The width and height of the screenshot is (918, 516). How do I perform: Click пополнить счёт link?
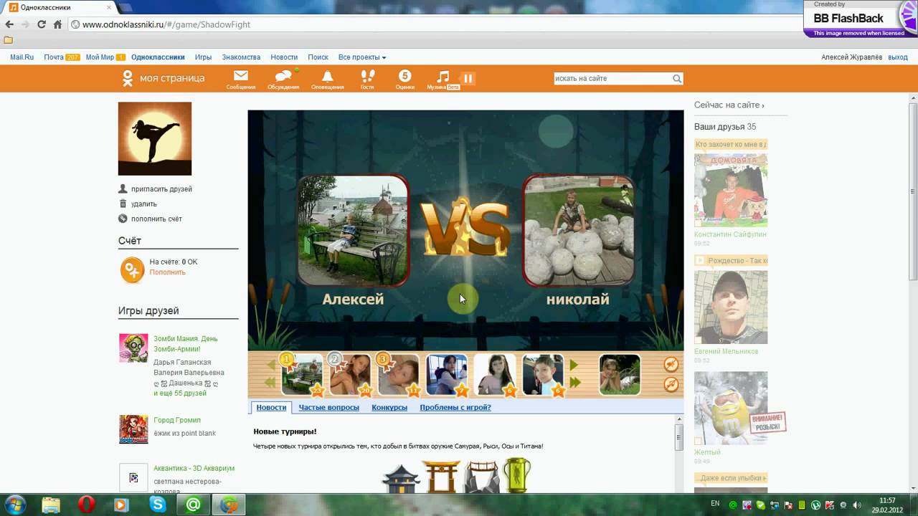pos(156,219)
